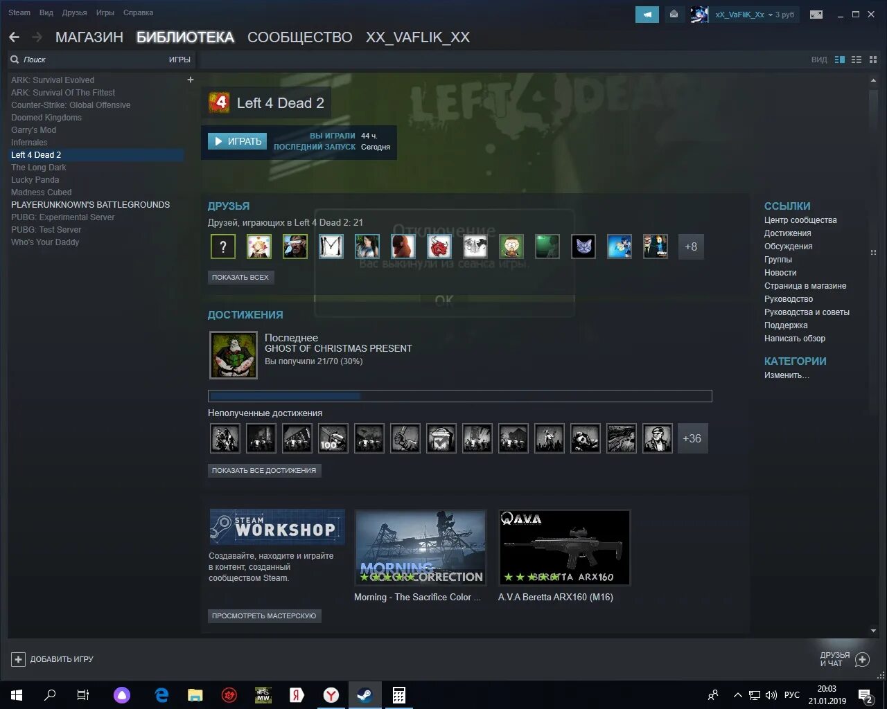Select the detailed view mode icon

coord(840,60)
